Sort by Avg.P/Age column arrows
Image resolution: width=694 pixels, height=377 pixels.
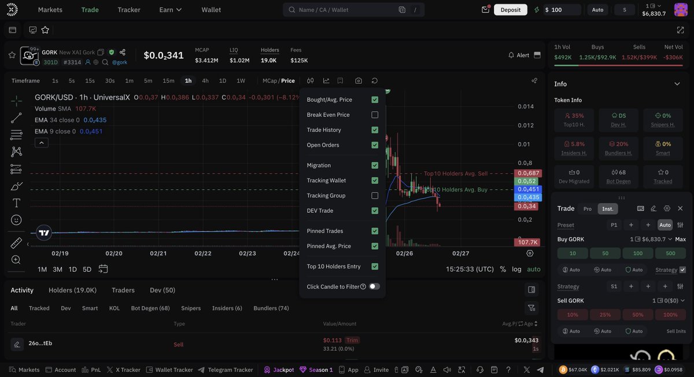coord(536,324)
